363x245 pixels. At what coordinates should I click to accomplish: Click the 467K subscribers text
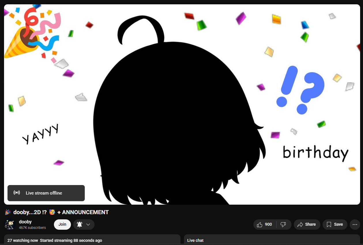pyautogui.click(x=32, y=228)
